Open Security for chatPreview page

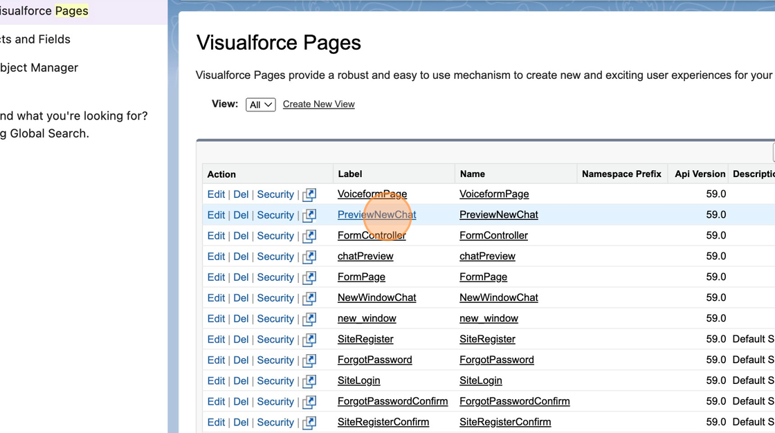coord(275,257)
